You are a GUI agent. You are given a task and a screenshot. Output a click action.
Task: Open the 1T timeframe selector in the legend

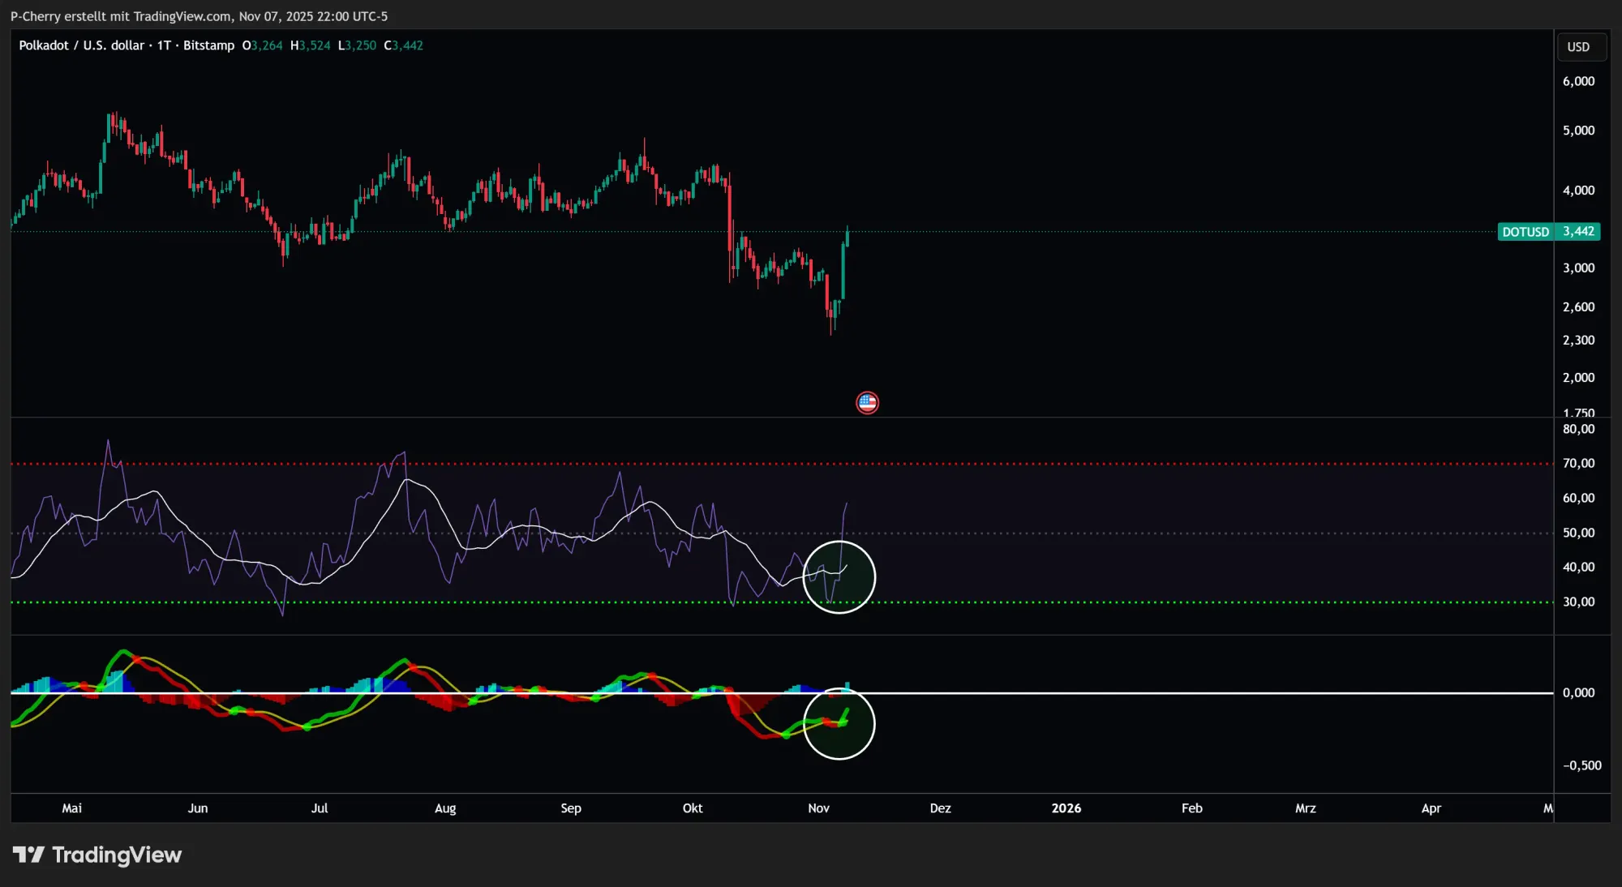coord(165,45)
